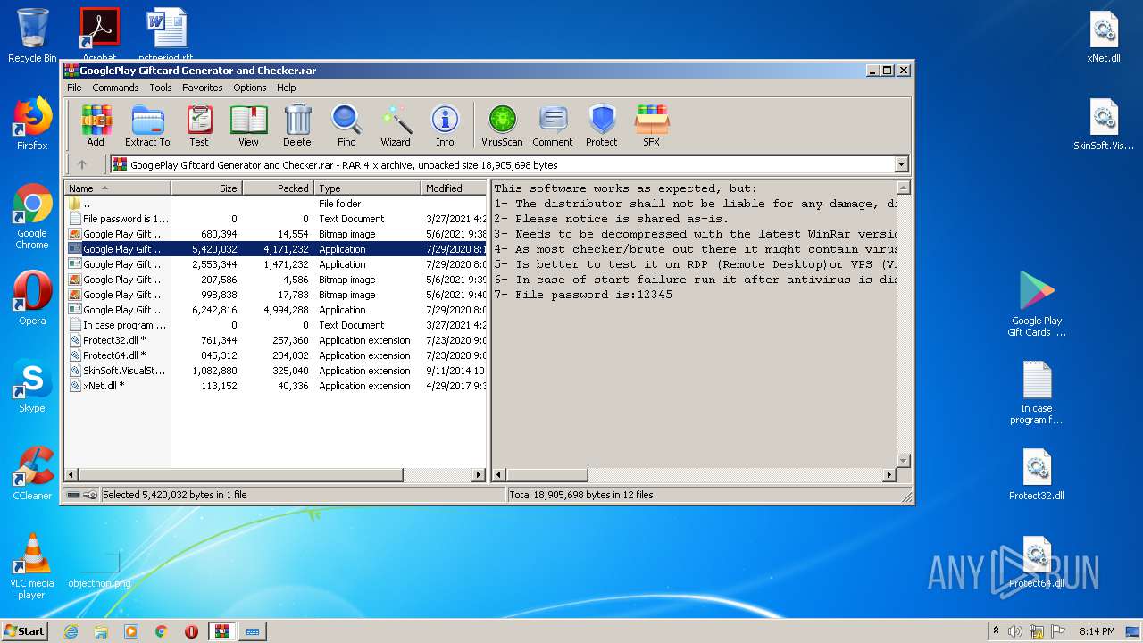The height and width of the screenshot is (643, 1143).
Task: Open Acrobat desktop shortcut
Action: coord(99,32)
